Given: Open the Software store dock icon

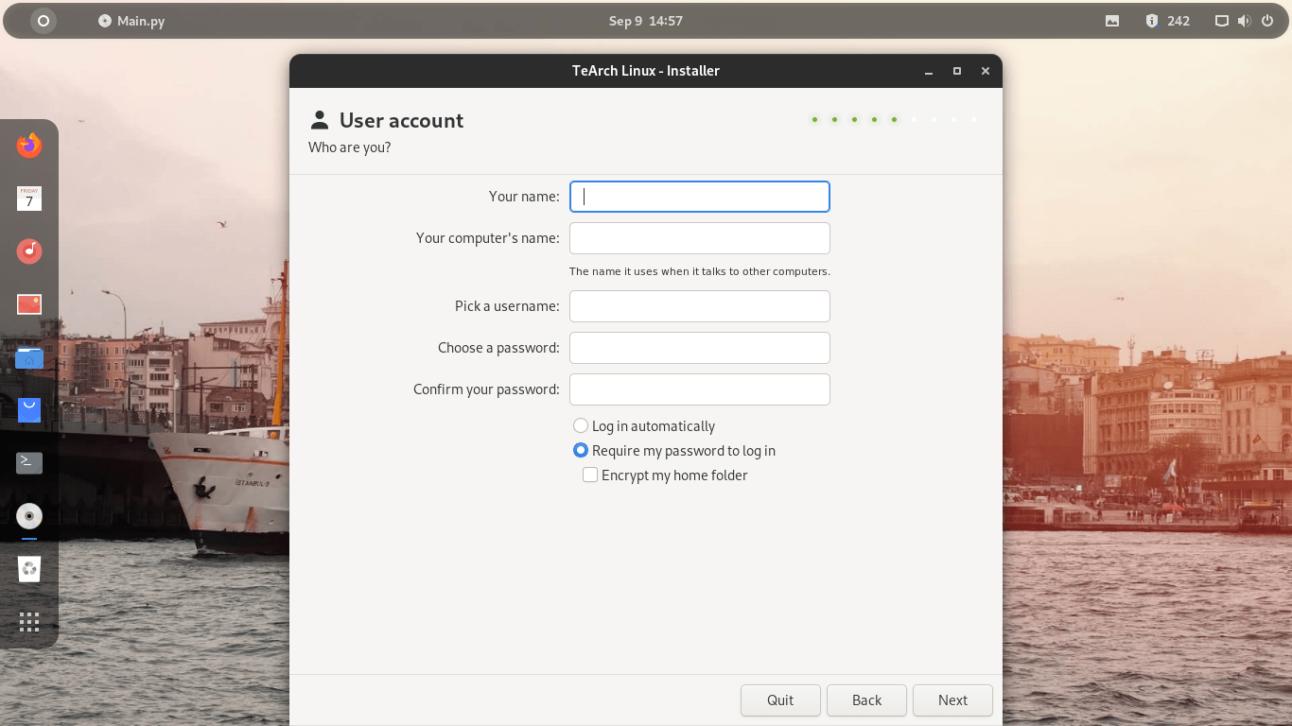Looking at the screenshot, I should click(29, 410).
